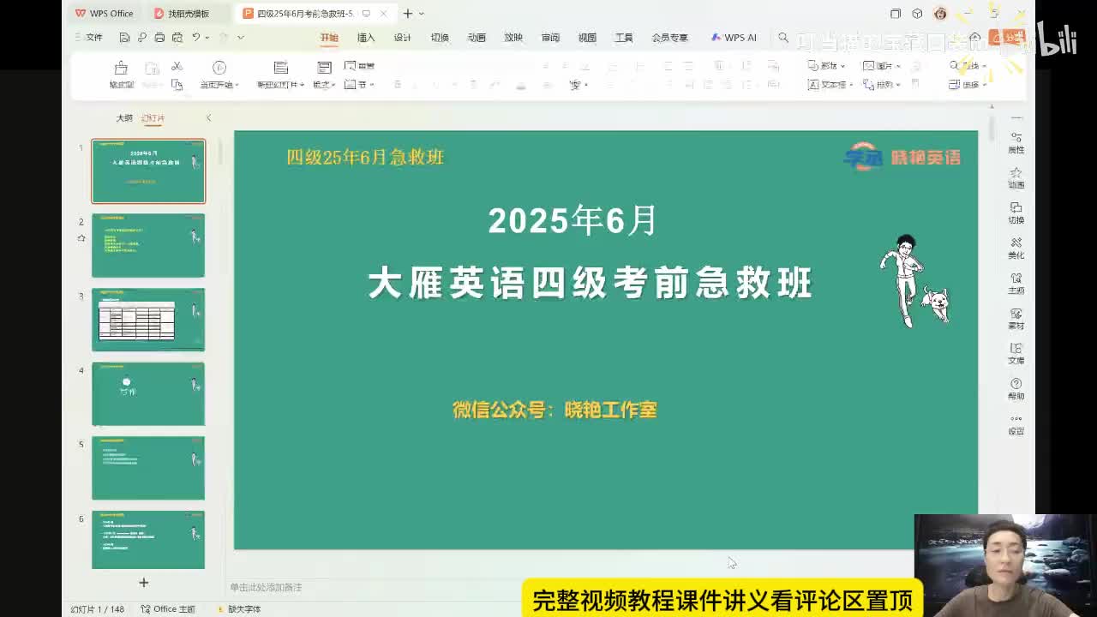Screen dimensions: 1097x617
Task: Open the 素材 materials side panel icon
Action: pos(1016,319)
